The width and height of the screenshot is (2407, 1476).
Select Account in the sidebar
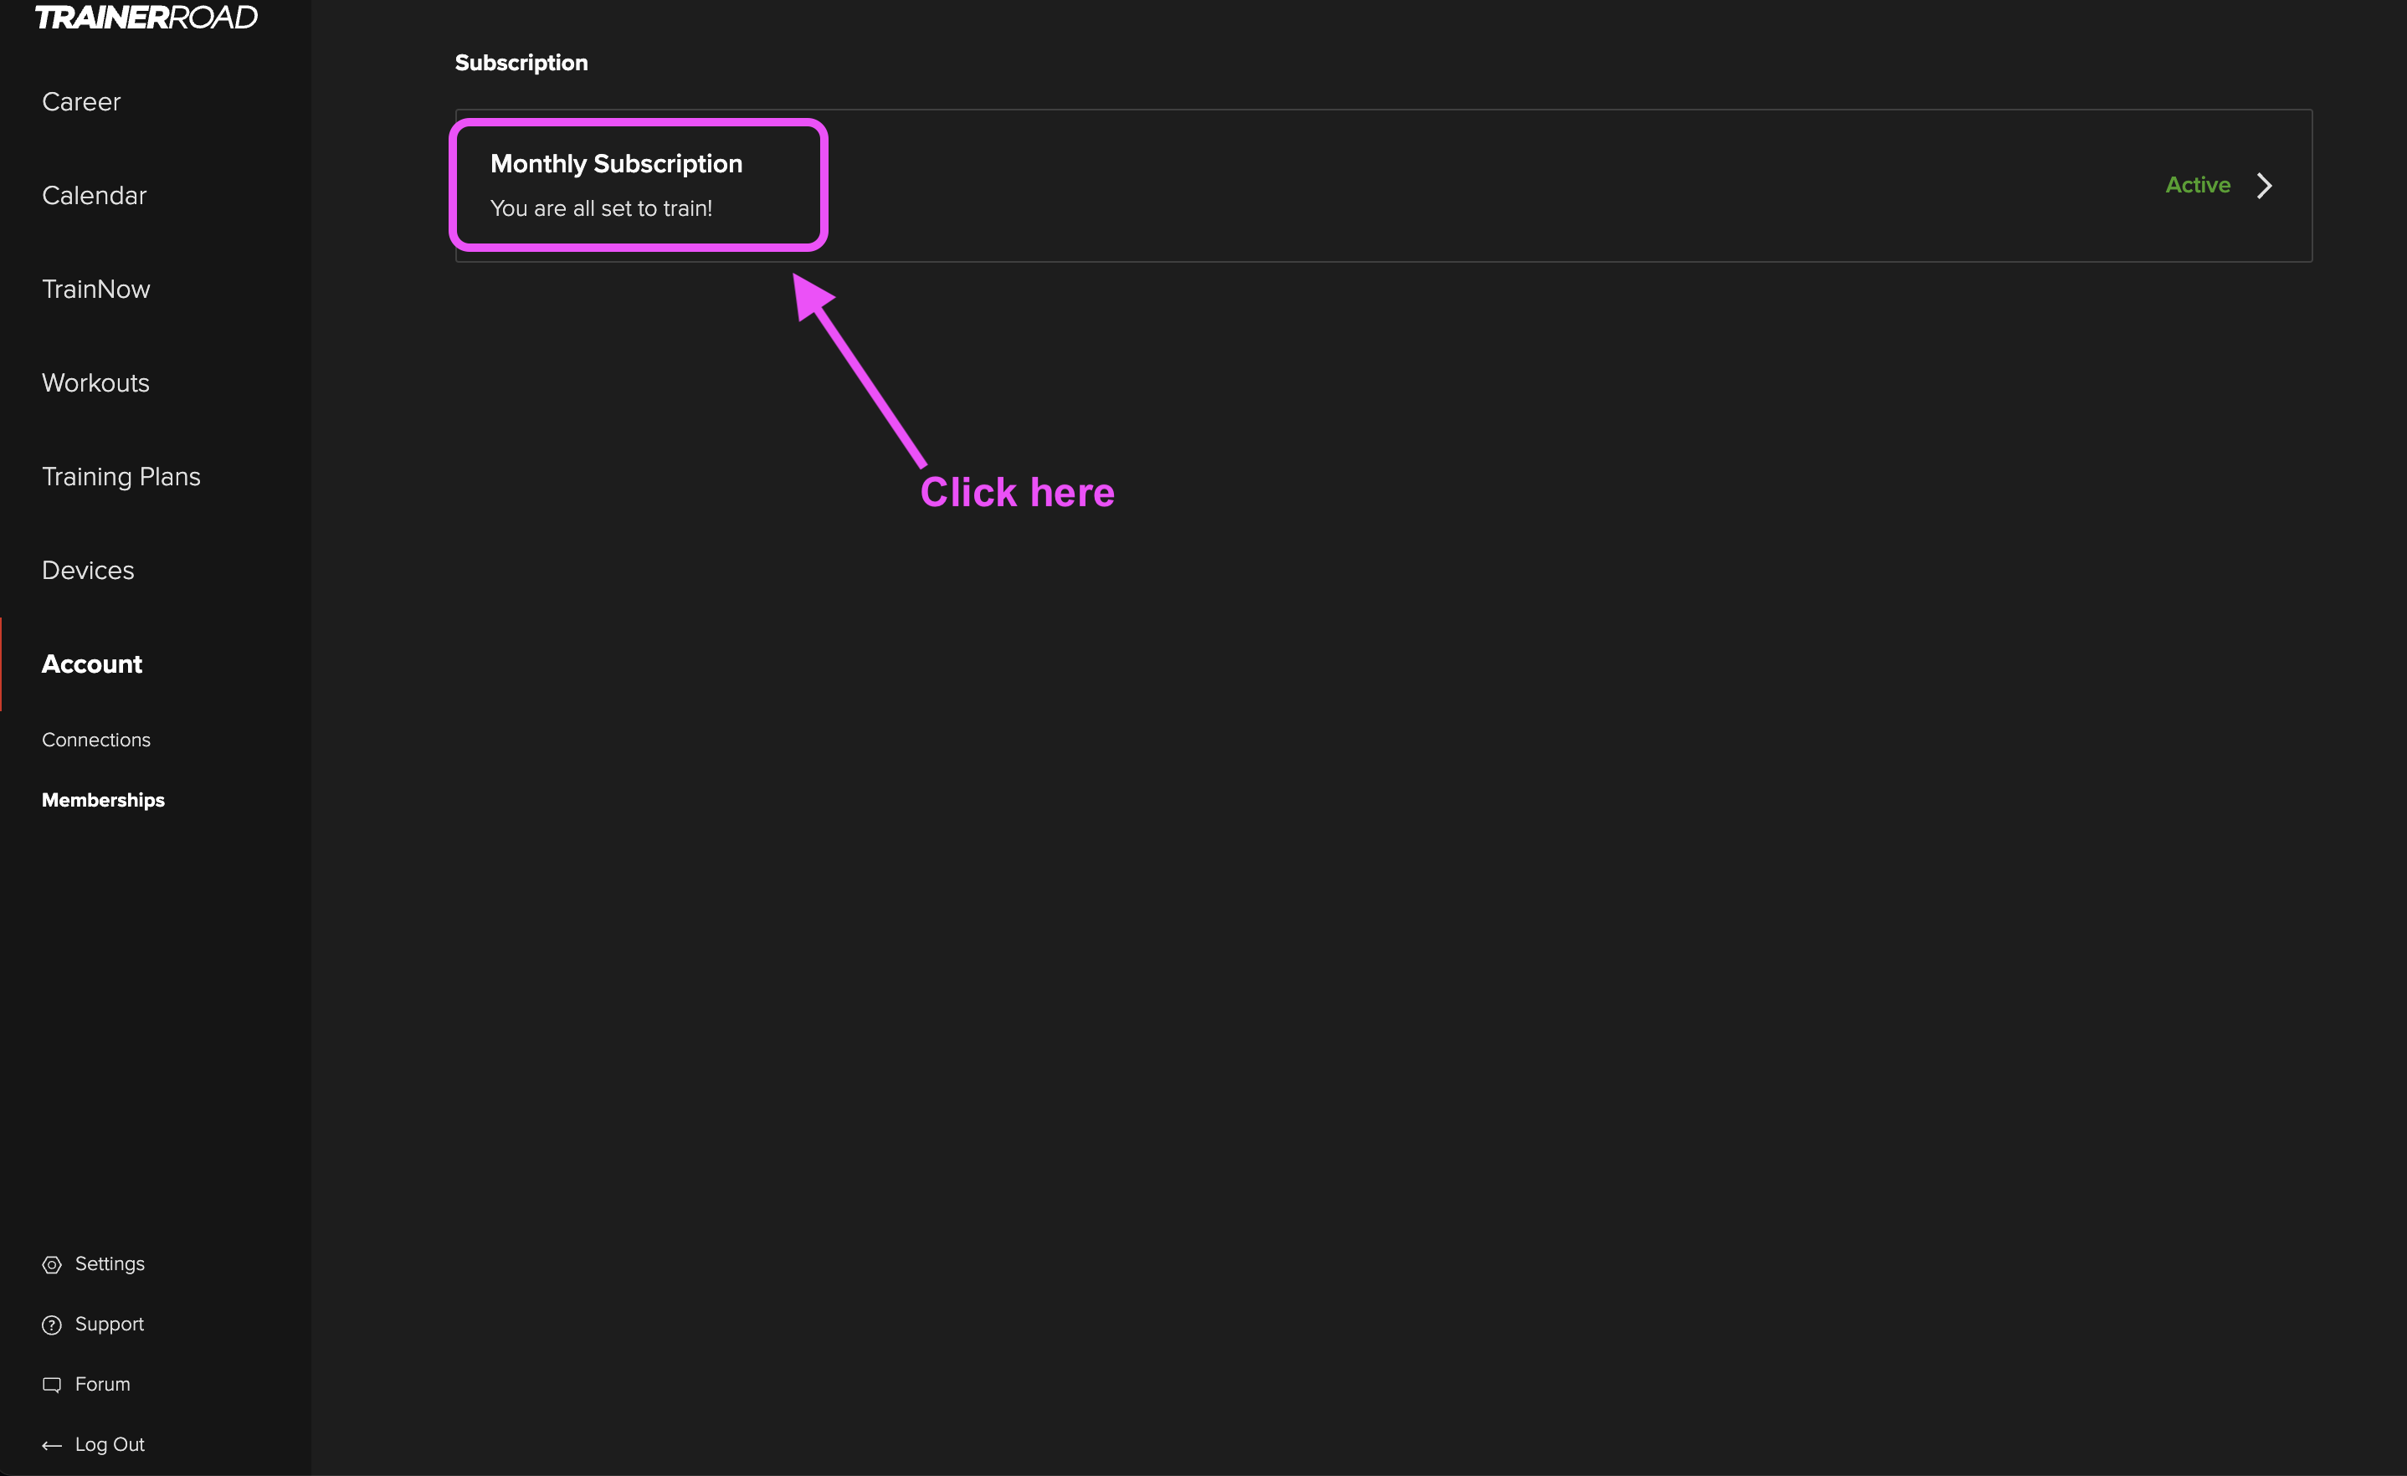click(92, 664)
